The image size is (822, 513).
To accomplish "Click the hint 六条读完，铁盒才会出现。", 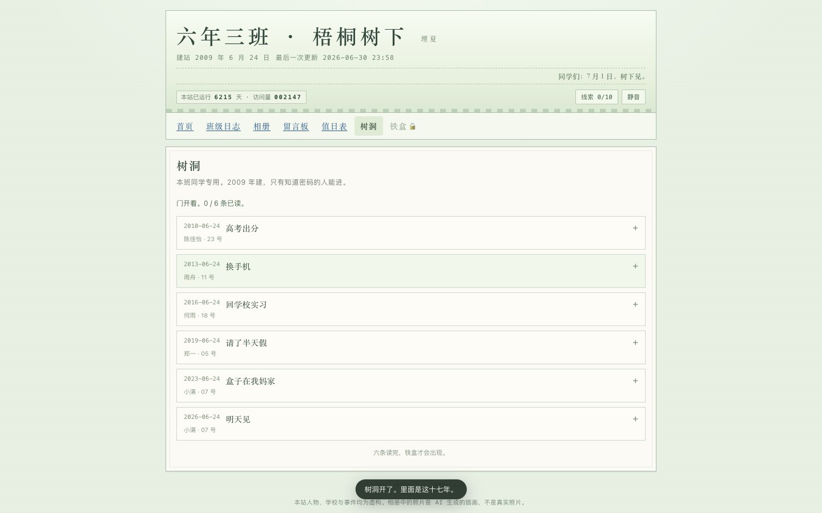I will tap(411, 453).
